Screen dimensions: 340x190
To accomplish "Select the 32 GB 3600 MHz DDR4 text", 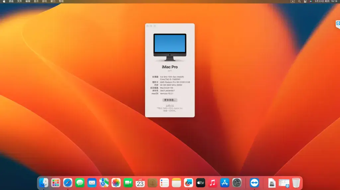I will [171, 85].
